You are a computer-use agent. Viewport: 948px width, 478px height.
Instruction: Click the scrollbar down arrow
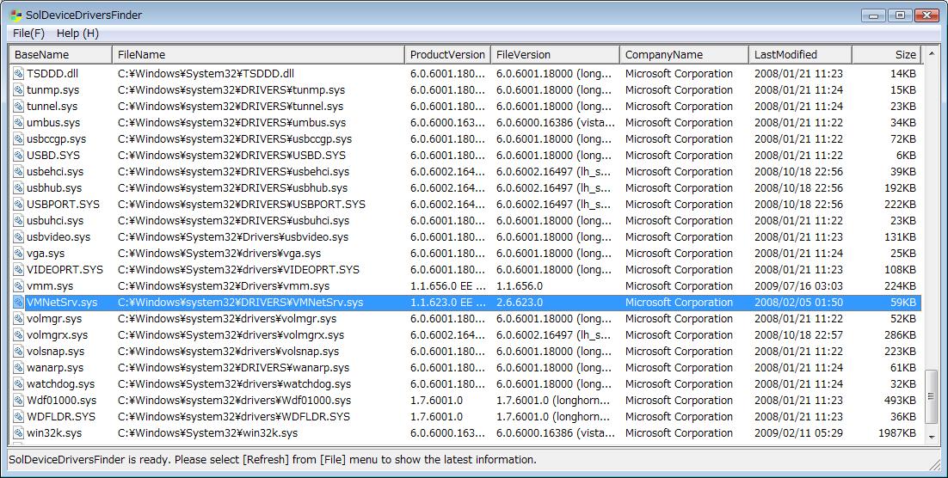(931, 438)
